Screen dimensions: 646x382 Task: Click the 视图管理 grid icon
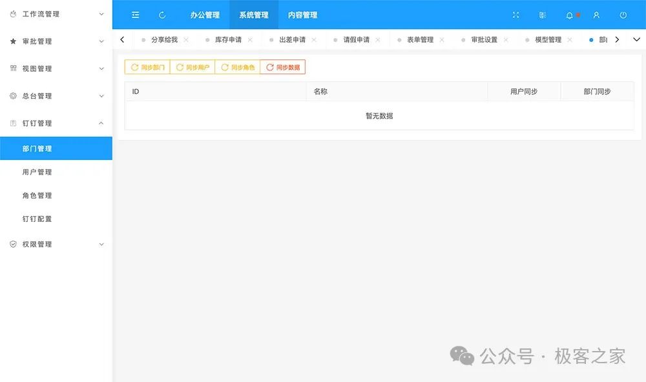coord(13,68)
